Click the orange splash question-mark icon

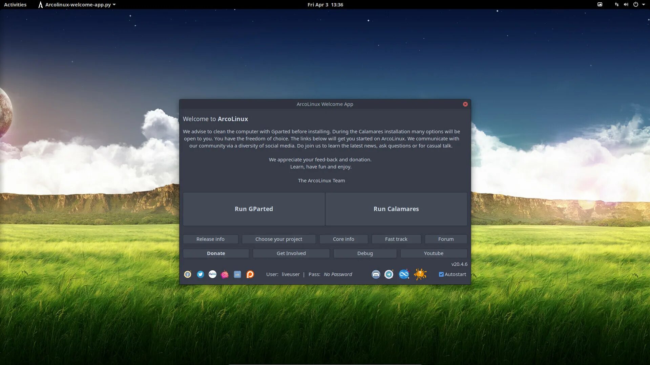(x=420, y=274)
